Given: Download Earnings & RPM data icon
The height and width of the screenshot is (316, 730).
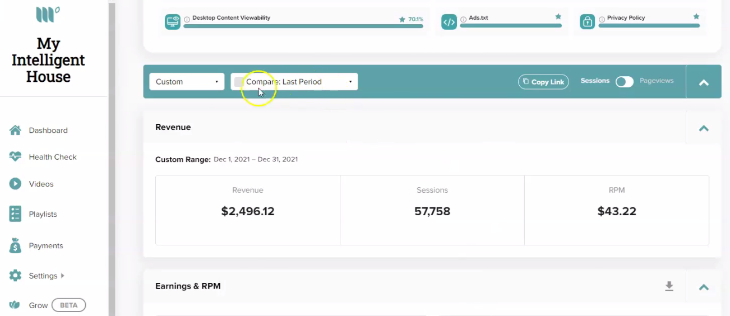Looking at the screenshot, I should tap(669, 286).
